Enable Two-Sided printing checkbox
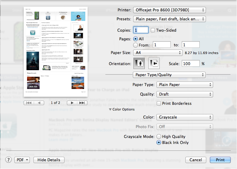Viewport: 237px width, 169px height. [x=153, y=30]
